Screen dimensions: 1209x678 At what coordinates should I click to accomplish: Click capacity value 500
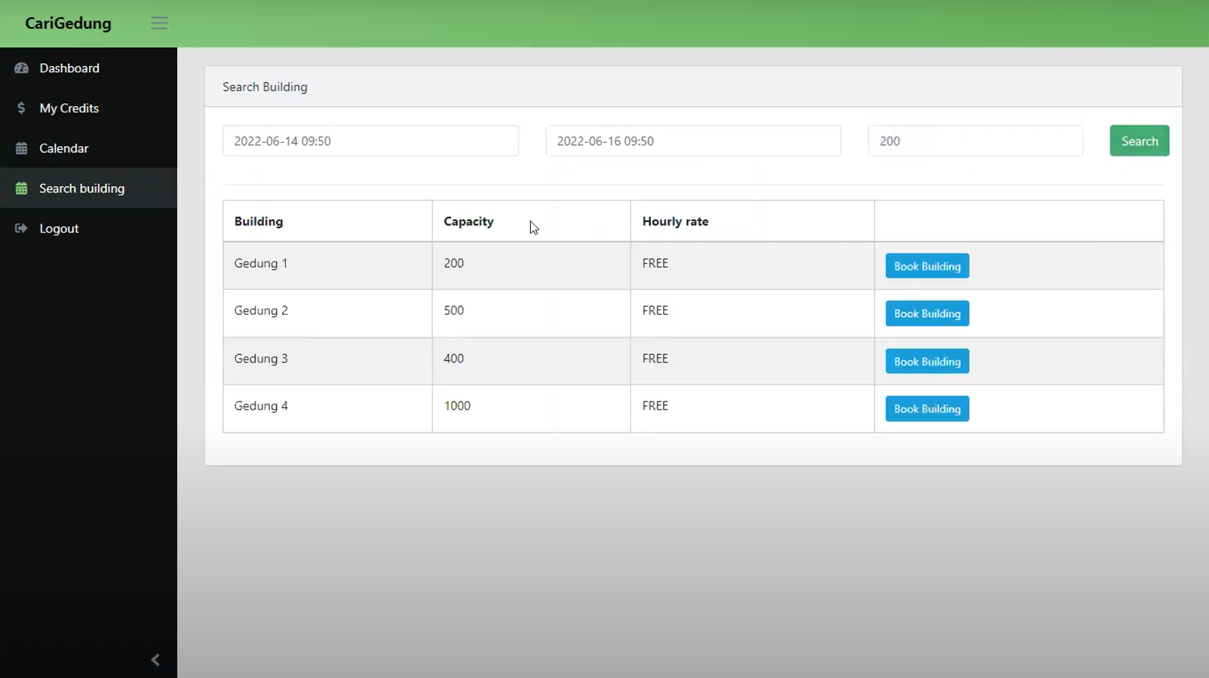(x=454, y=310)
